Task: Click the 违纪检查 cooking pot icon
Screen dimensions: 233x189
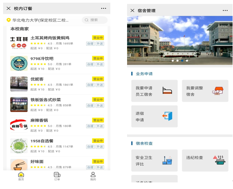Action: (x=219, y=160)
